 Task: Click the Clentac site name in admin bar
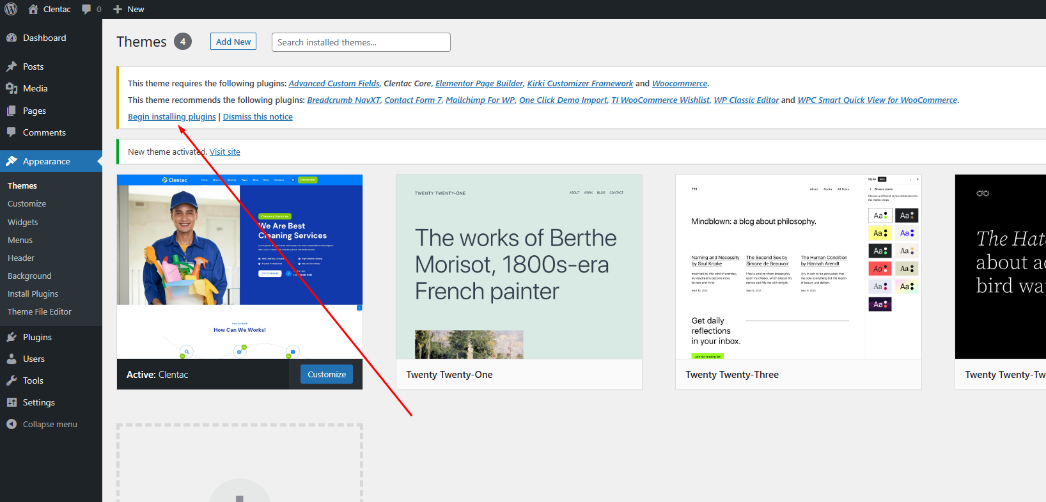tap(57, 9)
